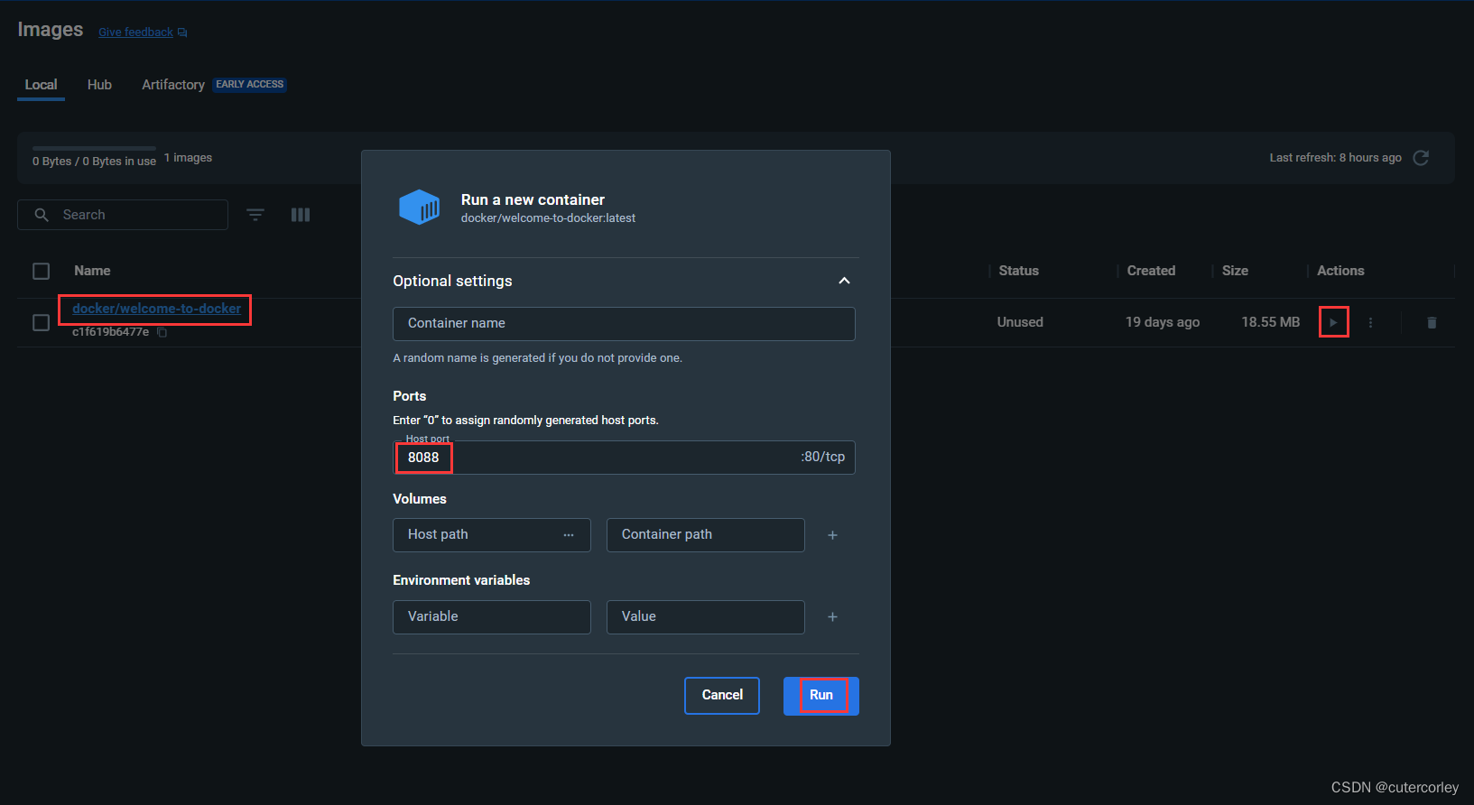Tick the checkbox for docker/welcome-to-docker row
The image size is (1474, 805).
[x=42, y=322]
